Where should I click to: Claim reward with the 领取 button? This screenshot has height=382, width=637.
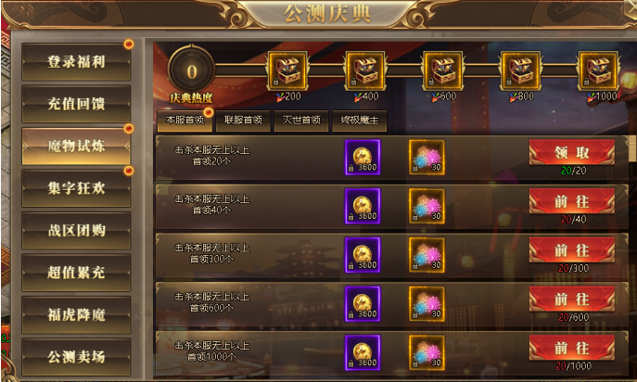point(571,153)
